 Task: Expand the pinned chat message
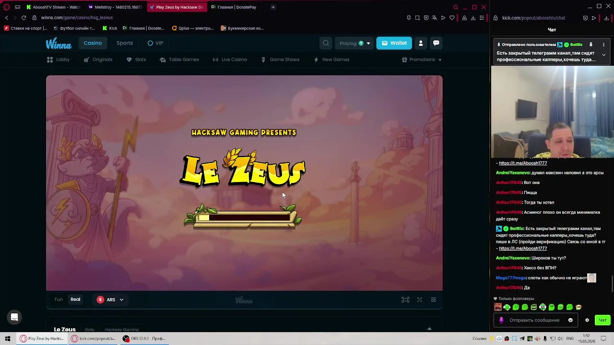(x=604, y=55)
